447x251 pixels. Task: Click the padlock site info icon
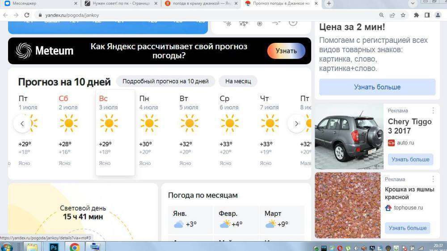[40, 15]
